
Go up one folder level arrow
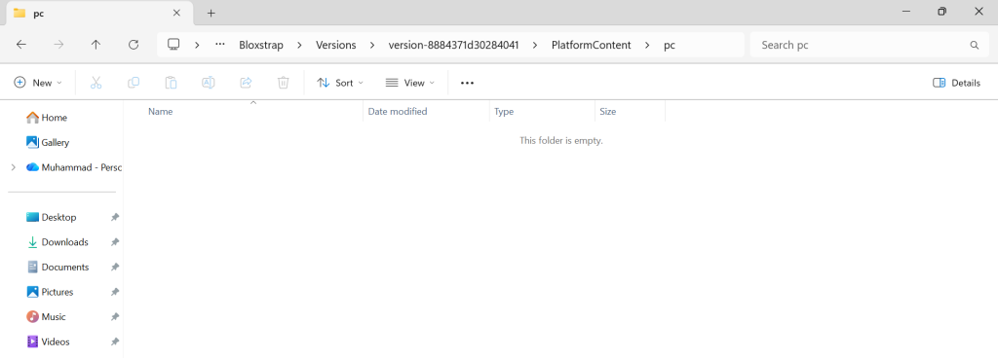coord(96,45)
